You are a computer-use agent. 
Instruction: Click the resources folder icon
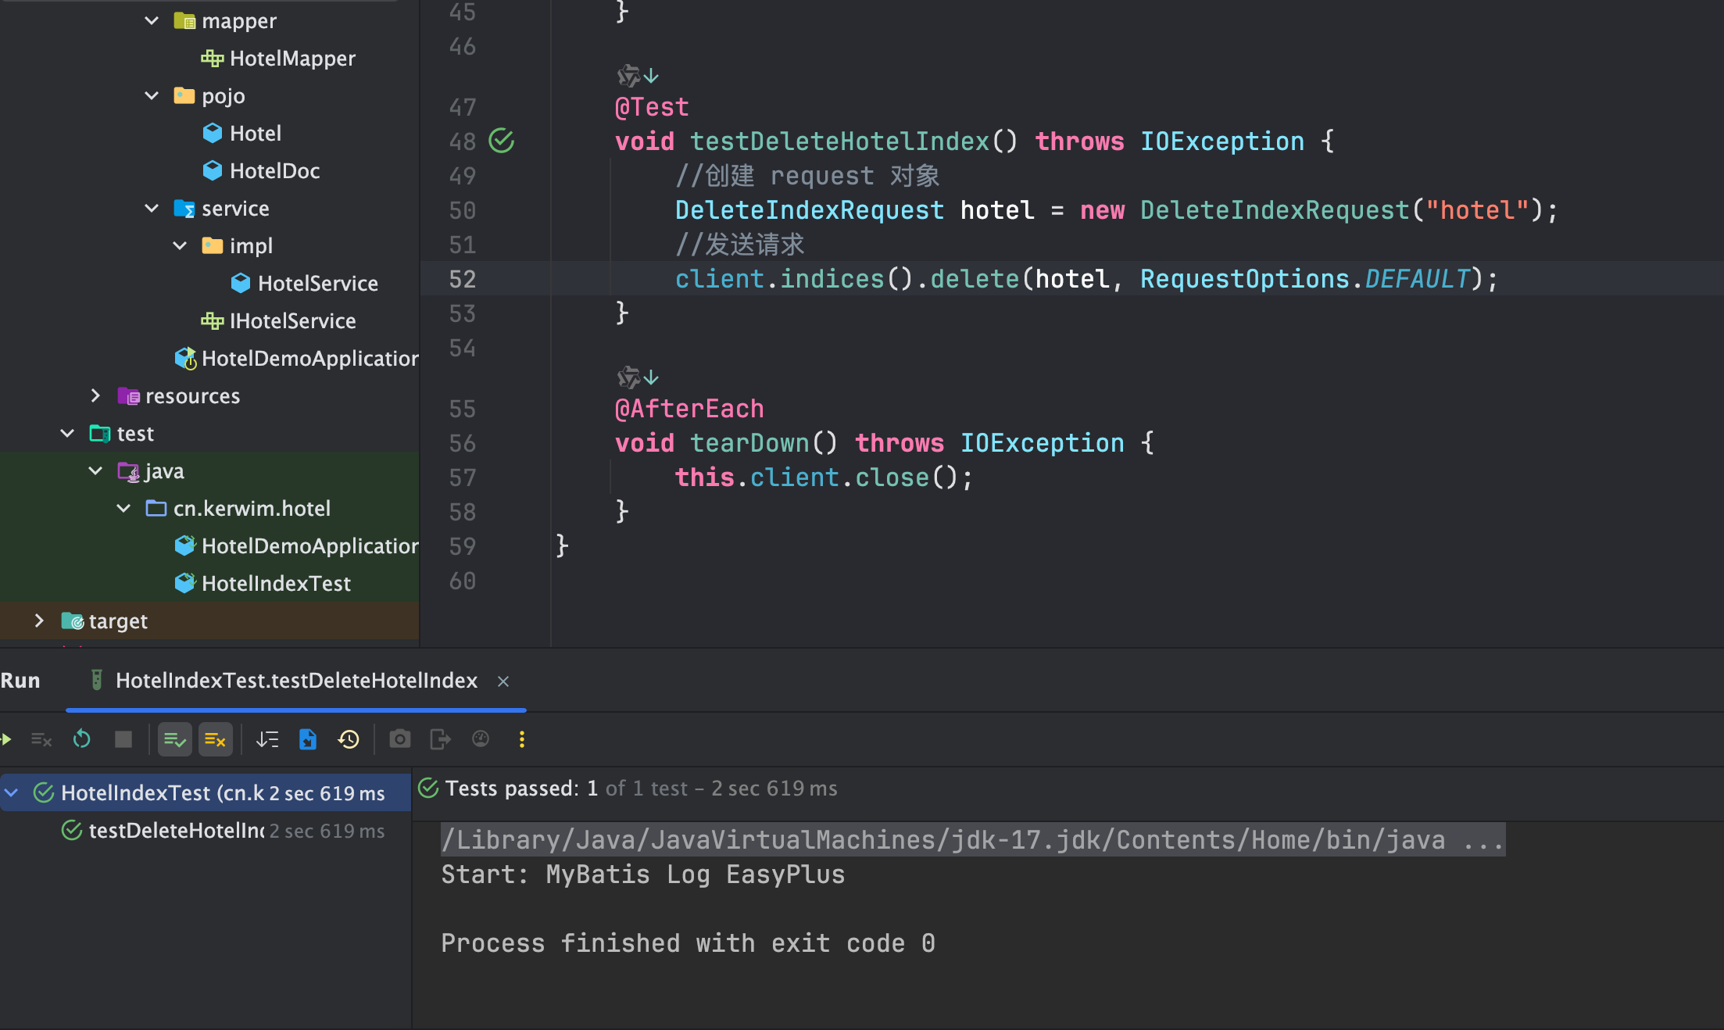coord(128,396)
